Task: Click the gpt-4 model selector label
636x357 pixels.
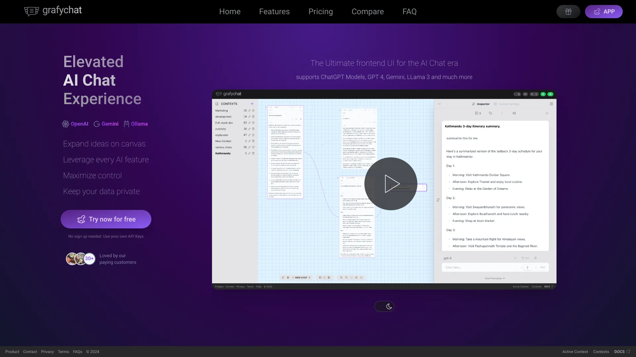Action: click(447, 258)
